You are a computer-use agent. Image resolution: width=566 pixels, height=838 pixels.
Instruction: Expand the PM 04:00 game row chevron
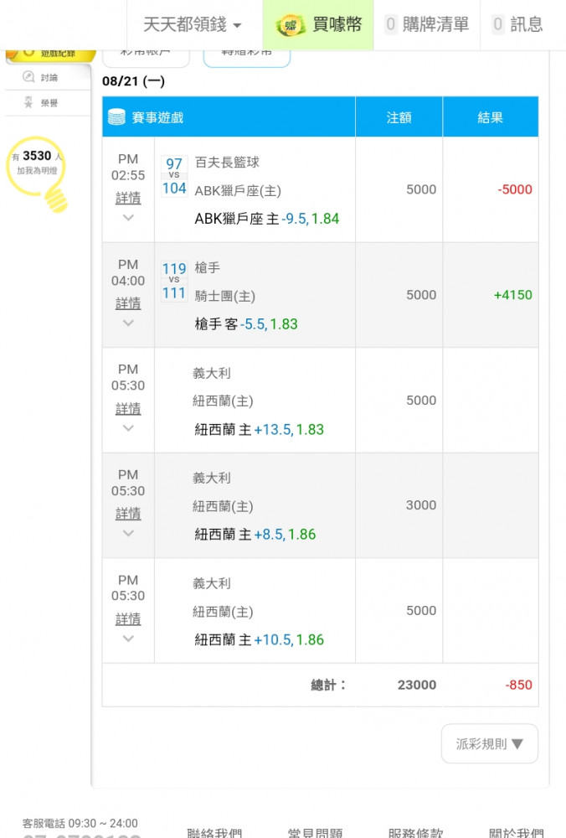tap(128, 323)
